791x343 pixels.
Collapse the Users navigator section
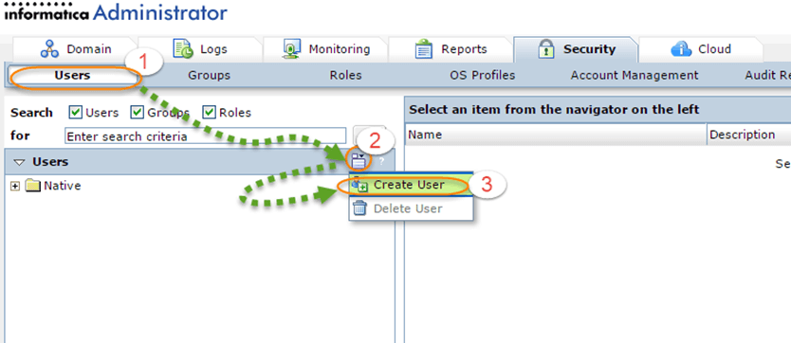tap(20, 162)
